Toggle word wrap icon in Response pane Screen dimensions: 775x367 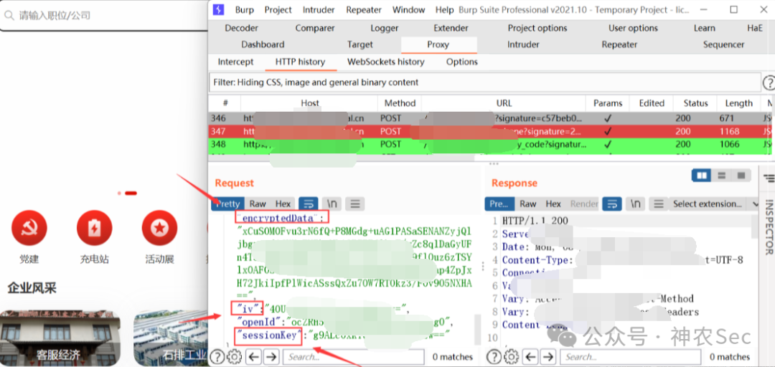pyautogui.click(x=612, y=204)
